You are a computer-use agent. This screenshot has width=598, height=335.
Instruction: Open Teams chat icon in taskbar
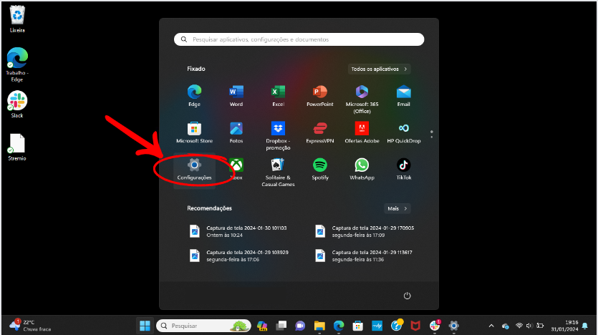tap(300, 326)
